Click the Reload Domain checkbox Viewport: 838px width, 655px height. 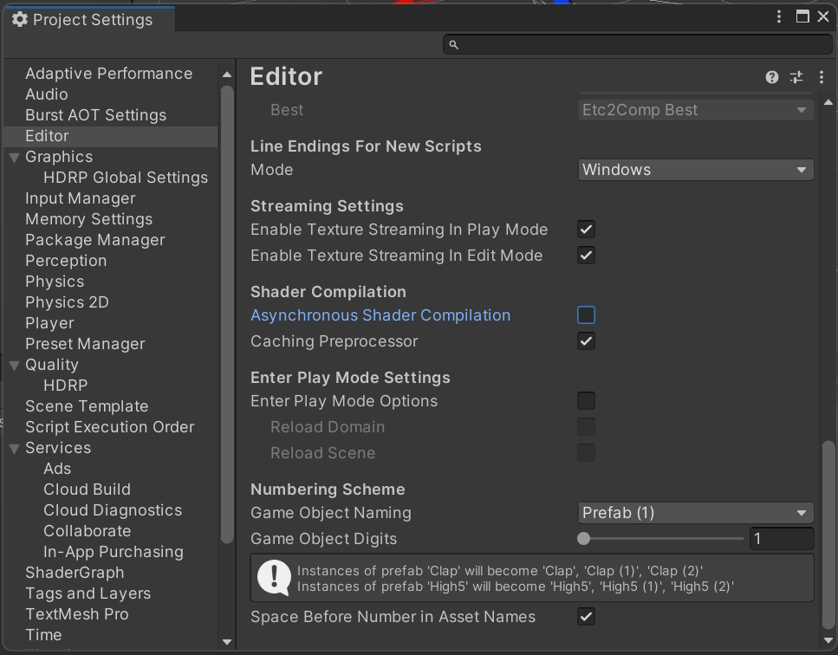pos(587,427)
